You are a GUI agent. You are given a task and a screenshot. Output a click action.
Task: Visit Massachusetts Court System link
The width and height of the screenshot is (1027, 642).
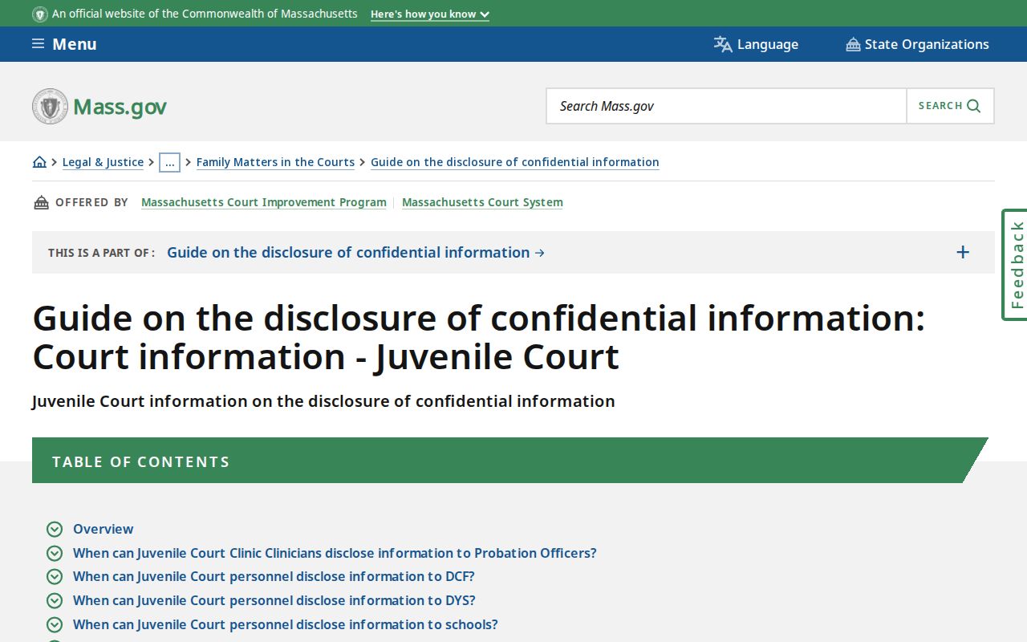(x=482, y=202)
